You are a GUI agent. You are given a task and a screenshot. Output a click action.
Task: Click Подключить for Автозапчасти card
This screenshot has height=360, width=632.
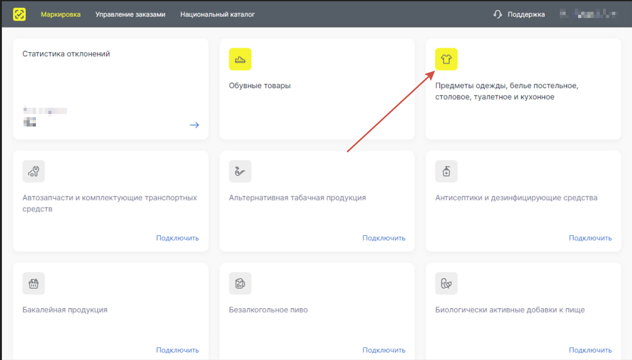pyautogui.click(x=178, y=238)
